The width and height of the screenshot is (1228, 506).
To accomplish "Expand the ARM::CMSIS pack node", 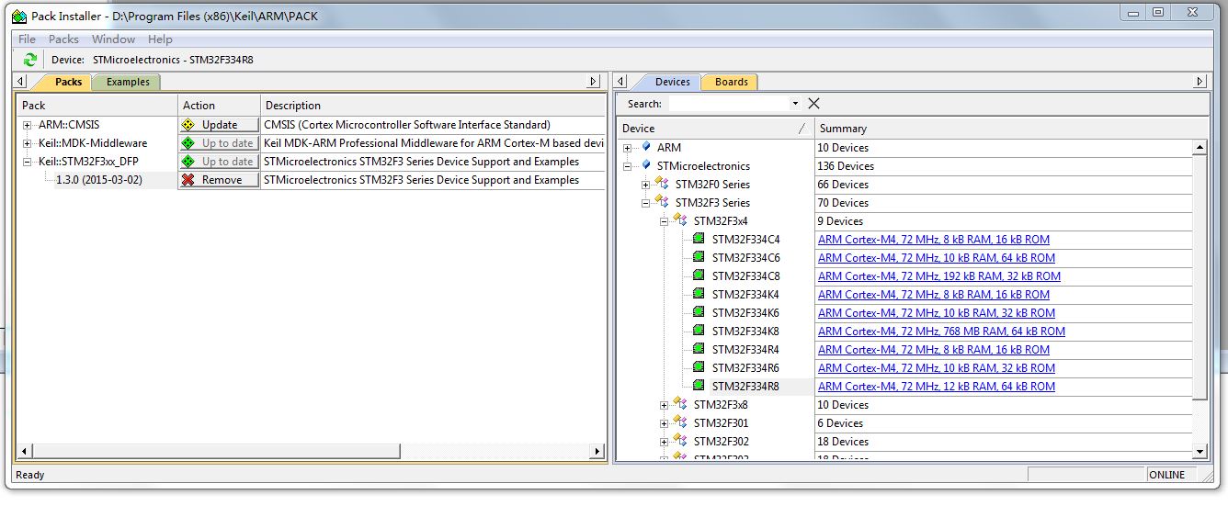I will click(28, 125).
